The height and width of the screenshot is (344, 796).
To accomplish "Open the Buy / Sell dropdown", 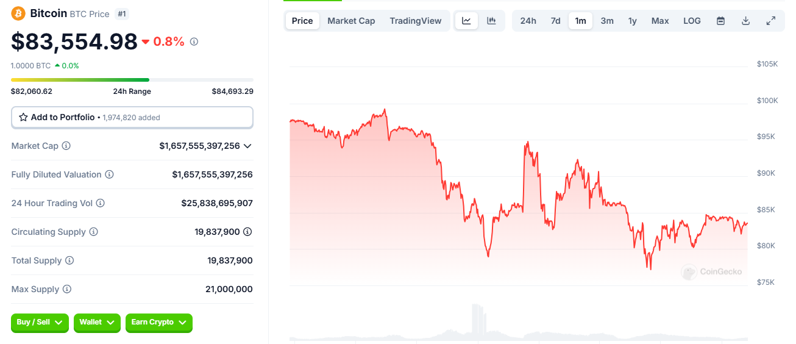I will [40, 323].
